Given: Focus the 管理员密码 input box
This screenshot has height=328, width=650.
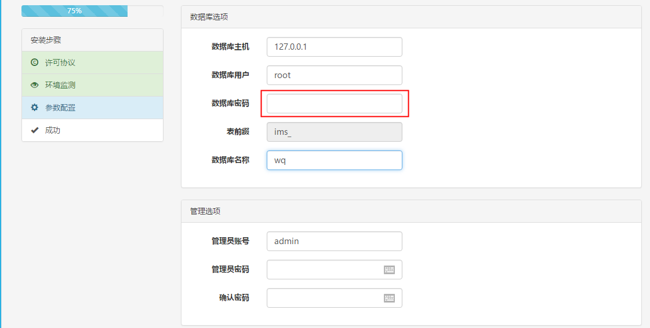Looking at the screenshot, I should [x=322, y=270].
